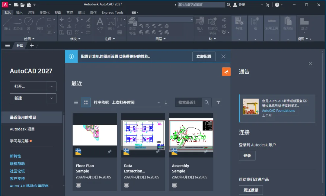
Task: Toggle sort direction arrow for recent files
Action: point(166,102)
